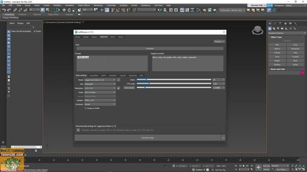Open the Resolution dropdown in tyDiffusion
The image size is (307, 172).
coord(100,88)
